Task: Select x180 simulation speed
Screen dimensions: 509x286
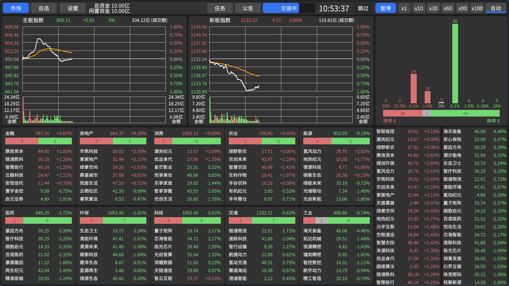Action: (477, 8)
